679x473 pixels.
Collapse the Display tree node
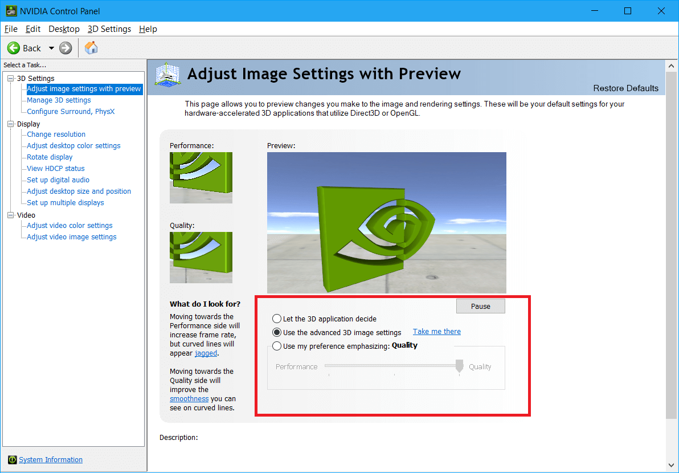point(11,124)
